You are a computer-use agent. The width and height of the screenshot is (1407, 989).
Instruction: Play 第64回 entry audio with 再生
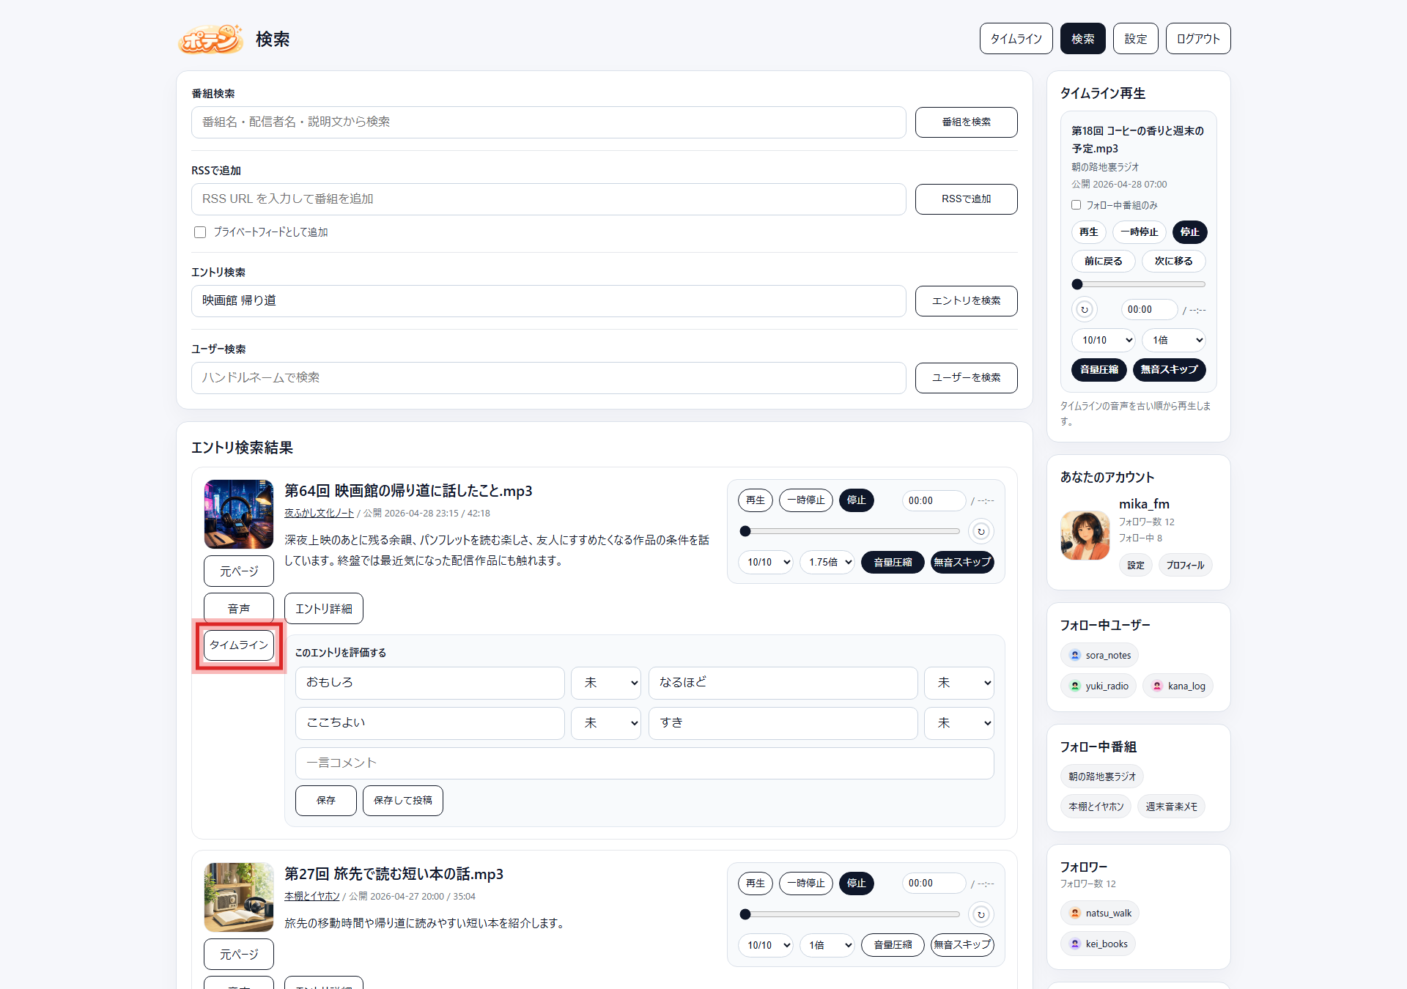click(x=756, y=500)
